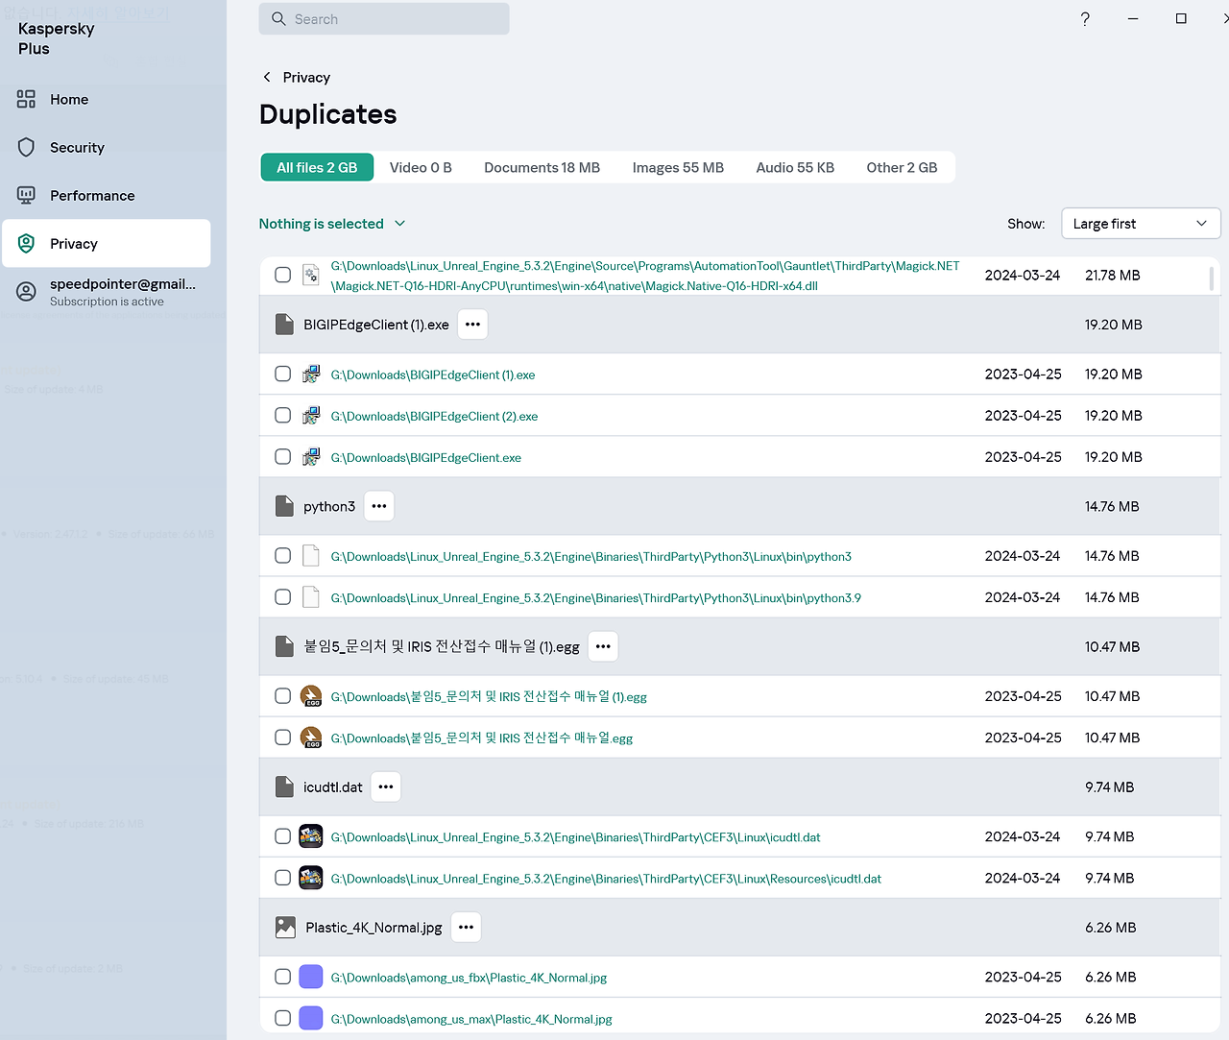Click the Plastic_4K_Normal.jpg group image icon
Viewport: 1229px width, 1040px height.
click(x=285, y=928)
